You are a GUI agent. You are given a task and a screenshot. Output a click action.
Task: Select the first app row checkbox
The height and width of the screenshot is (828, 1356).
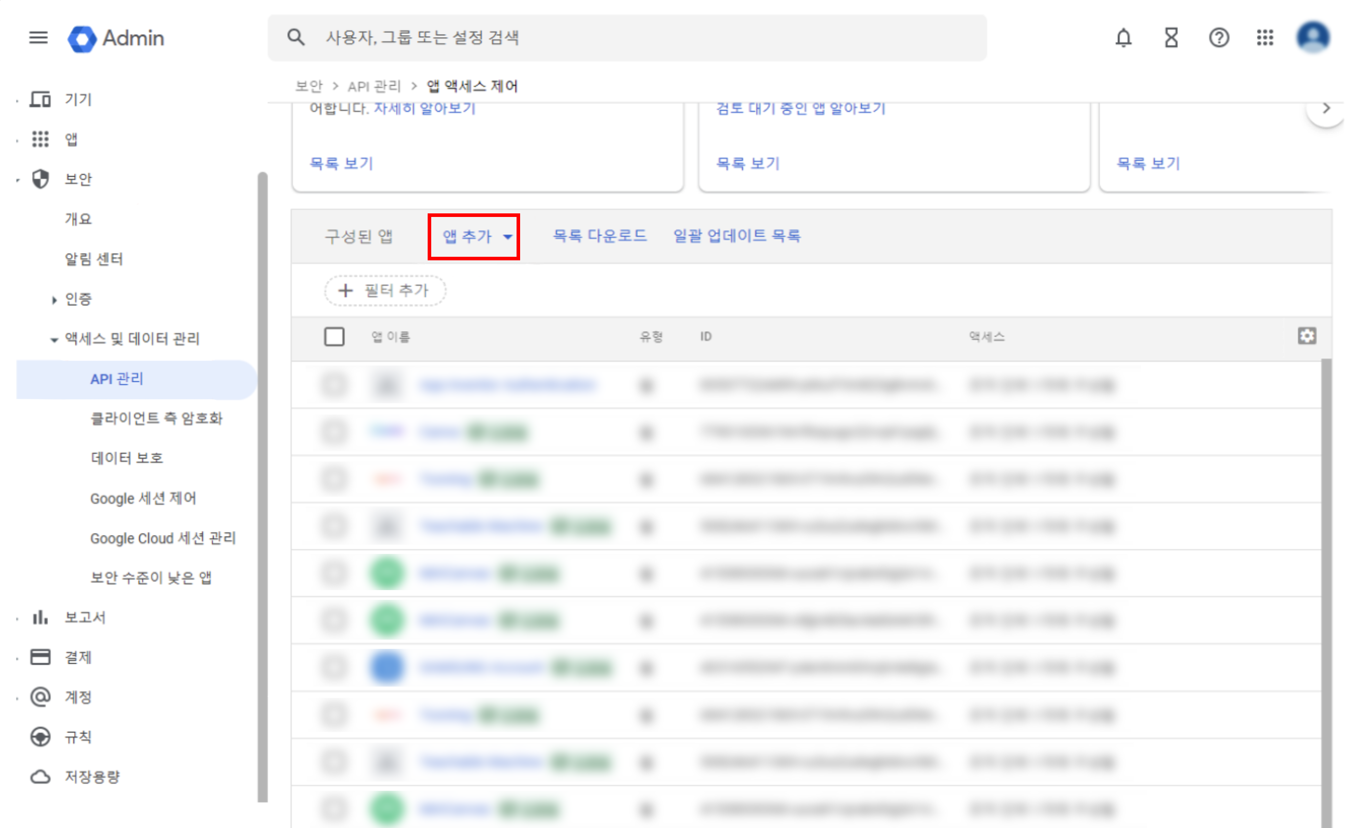(x=335, y=385)
